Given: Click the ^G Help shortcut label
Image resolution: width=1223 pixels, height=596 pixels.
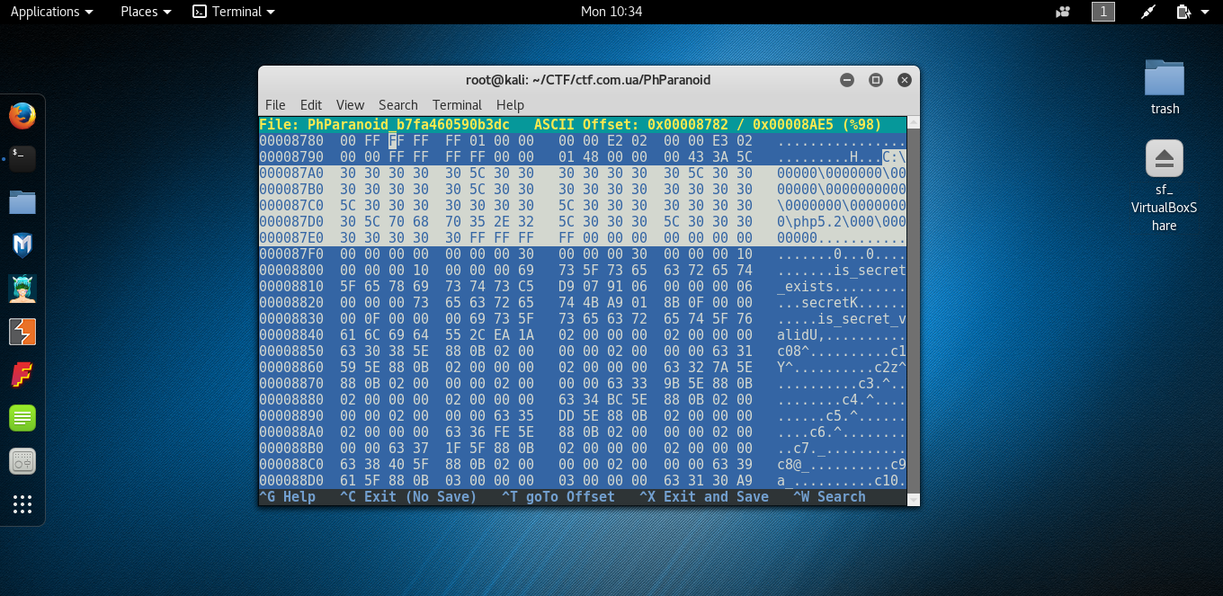Looking at the screenshot, I should (287, 497).
